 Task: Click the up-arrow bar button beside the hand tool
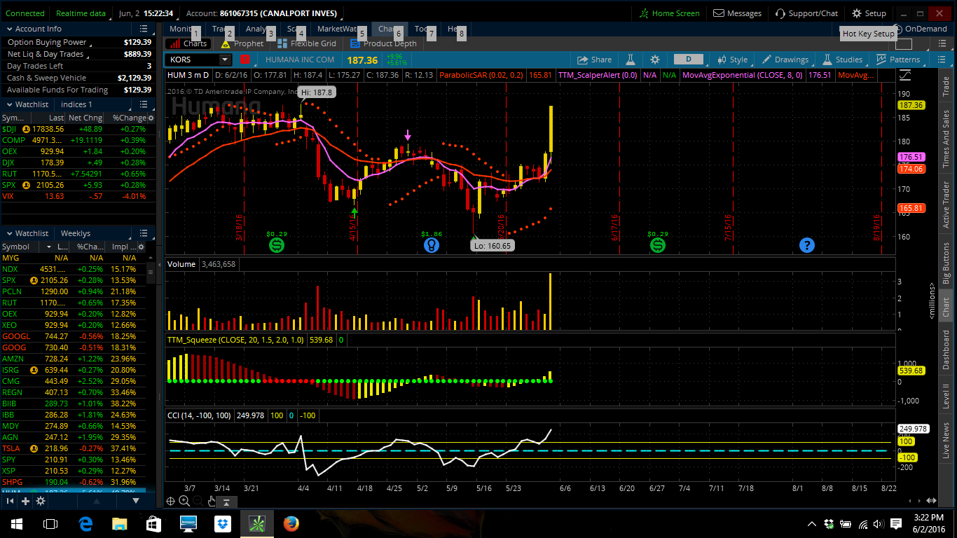coord(227,502)
